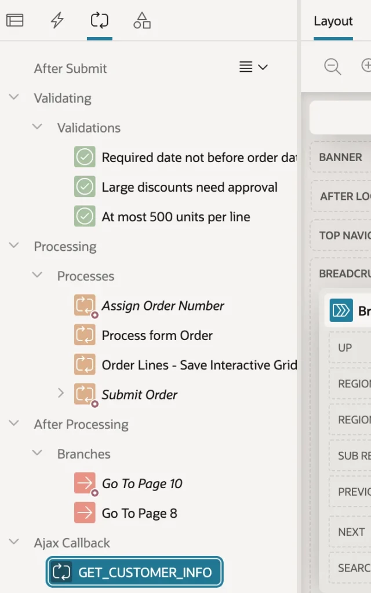Image resolution: width=371 pixels, height=593 pixels.
Task: Select the Submit Order process label
Action: [139, 394]
